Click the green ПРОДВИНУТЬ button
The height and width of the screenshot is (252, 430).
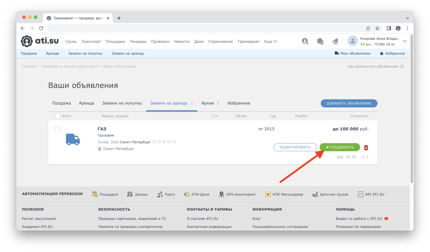(340, 147)
